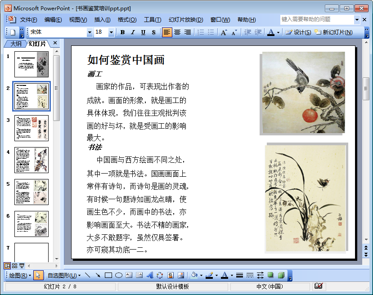Click the New document icon
This screenshot has height=295, width=373.
tap(13, 32)
